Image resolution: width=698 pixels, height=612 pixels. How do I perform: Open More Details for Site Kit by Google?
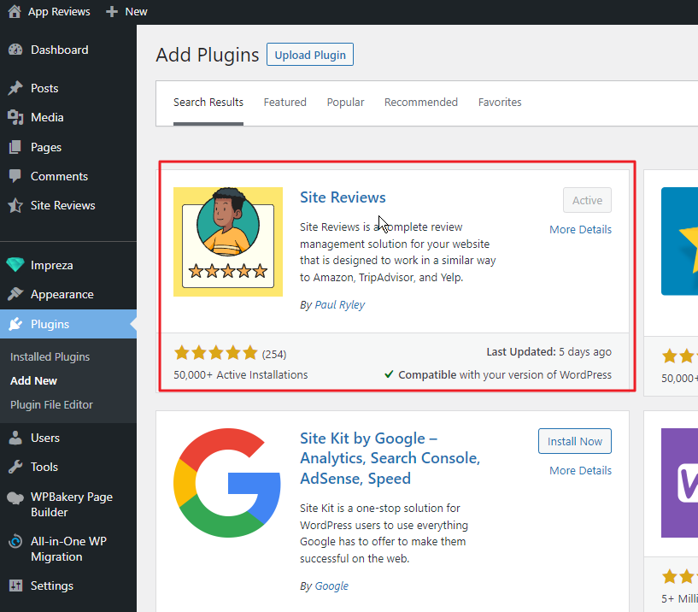[x=580, y=470]
